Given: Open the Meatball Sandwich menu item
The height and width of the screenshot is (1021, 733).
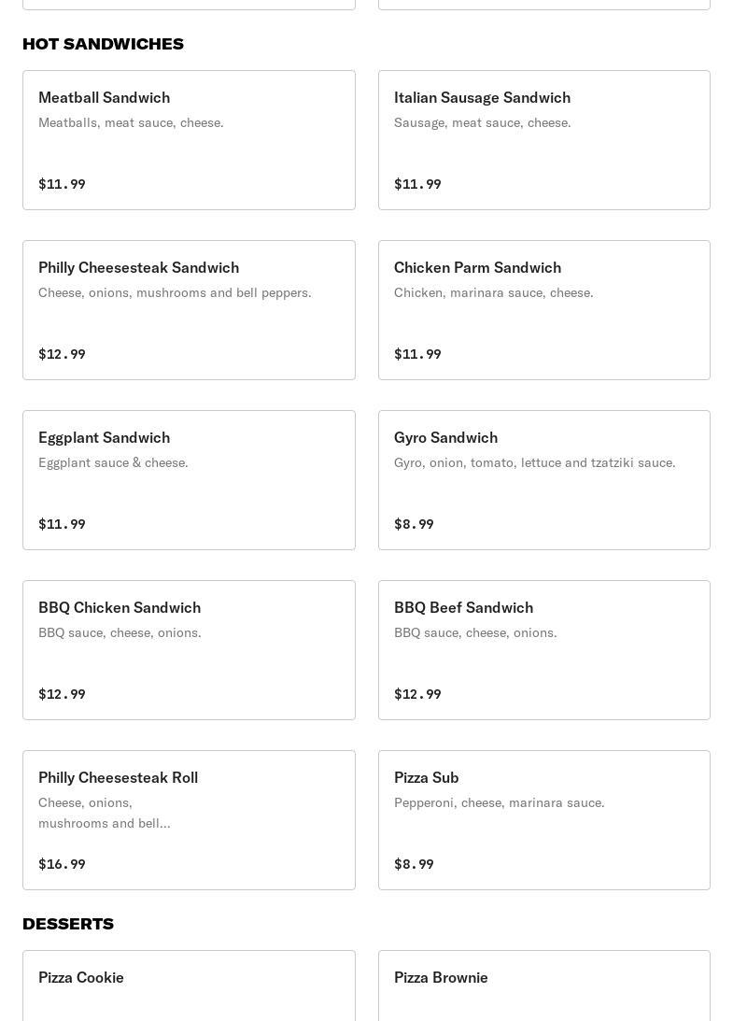Looking at the screenshot, I should tap(189, 140).
